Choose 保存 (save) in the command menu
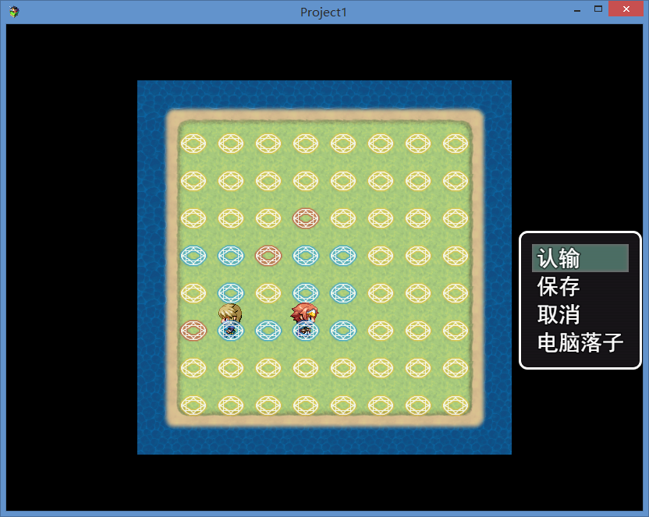The height and width of the screenshot is (517, 649). (x=558, y=286)
